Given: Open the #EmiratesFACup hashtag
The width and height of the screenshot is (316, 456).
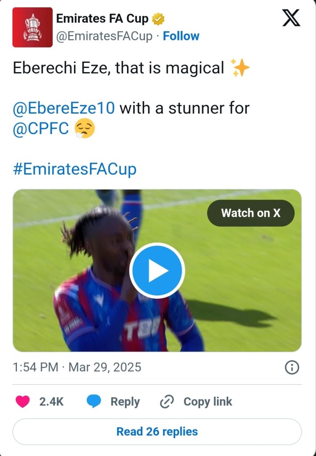Looking at the screenshot, I should (74, 169).
